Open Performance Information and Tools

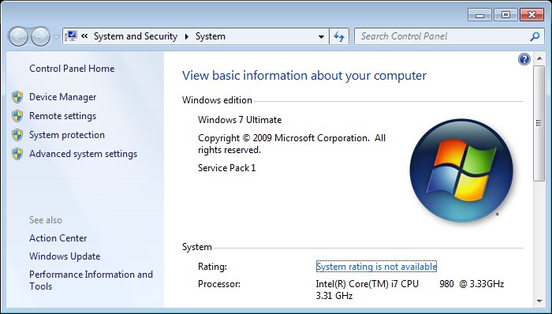[91, 280]
